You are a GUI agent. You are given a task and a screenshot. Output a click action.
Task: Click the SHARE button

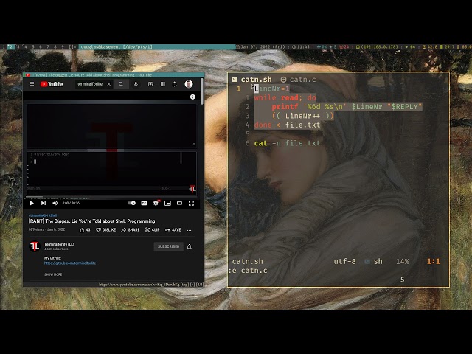tap(131, 230)
